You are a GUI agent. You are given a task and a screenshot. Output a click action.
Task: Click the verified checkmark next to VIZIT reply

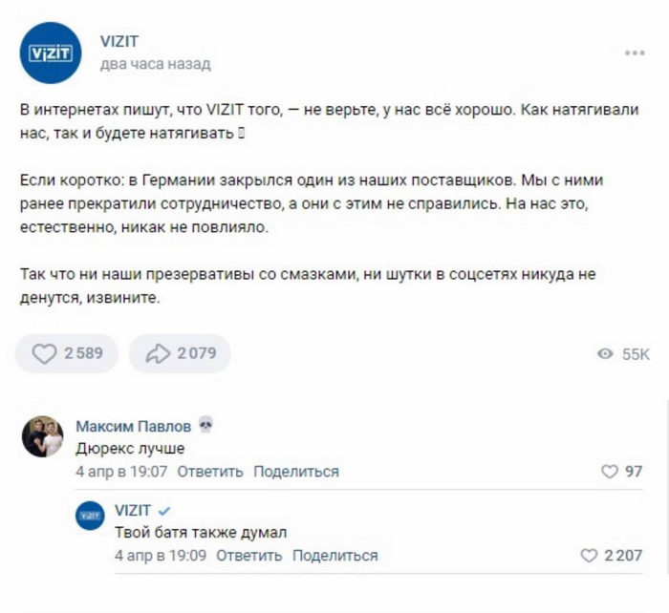(164, 510)
